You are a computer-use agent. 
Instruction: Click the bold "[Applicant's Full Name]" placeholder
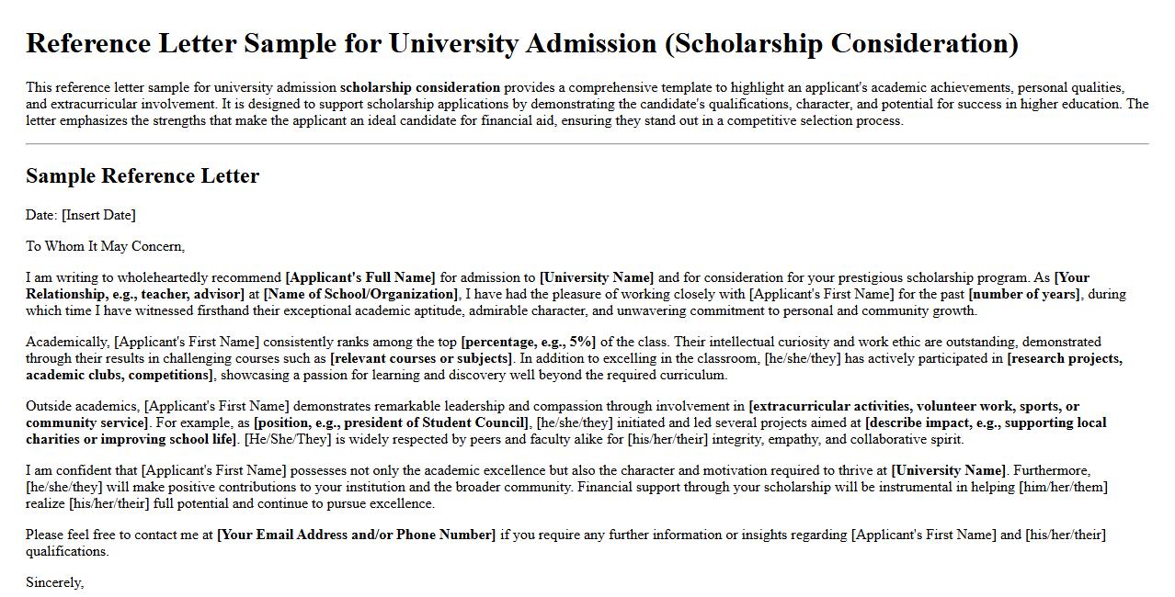tap(360, 277)
